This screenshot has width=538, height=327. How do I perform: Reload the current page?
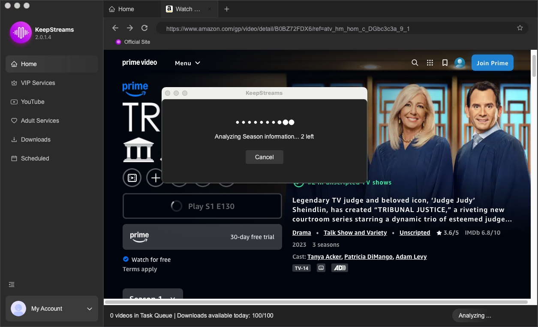pos(144,28)
